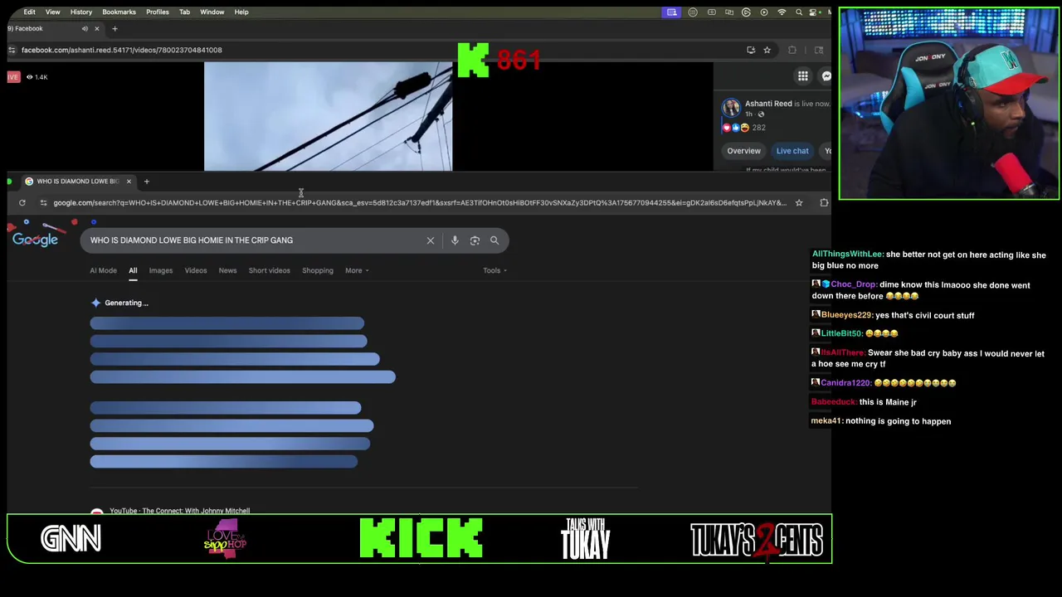
Task: Open the Window menu
Action: [x=212, y=12]
